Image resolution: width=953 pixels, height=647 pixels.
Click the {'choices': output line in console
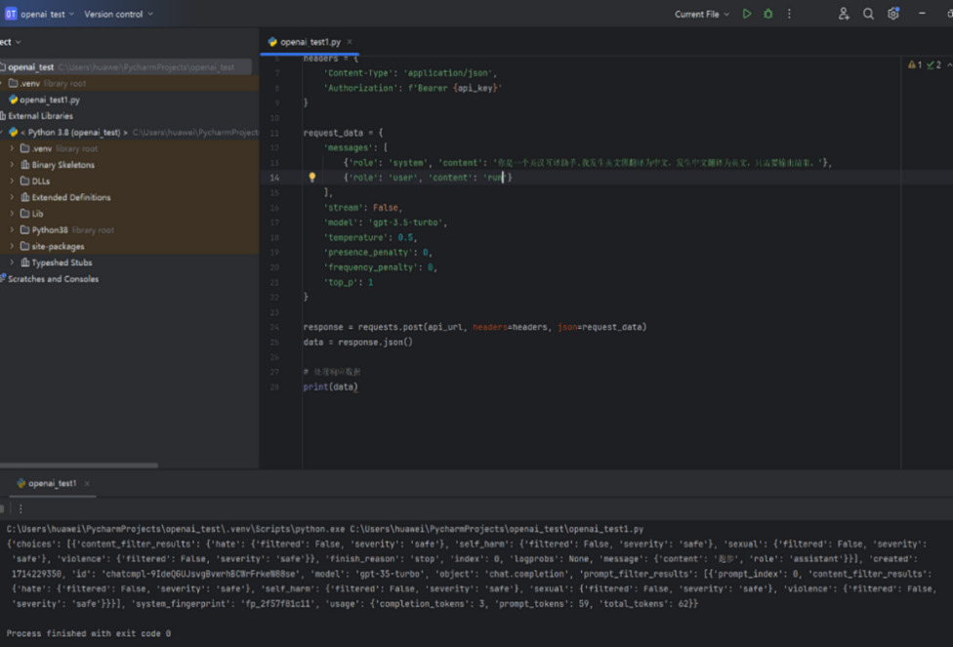coord(467,545)
